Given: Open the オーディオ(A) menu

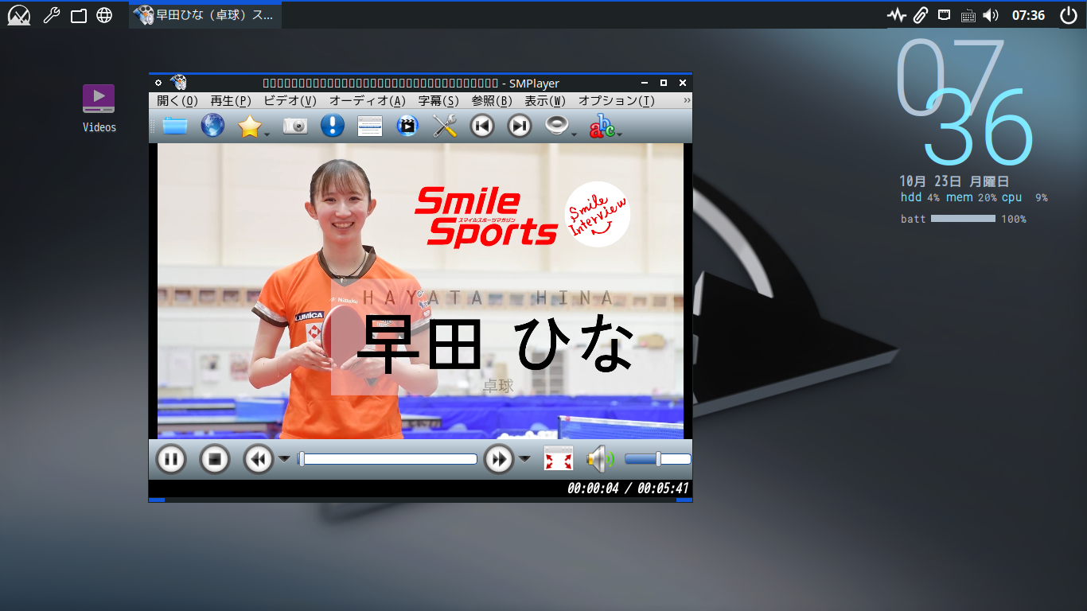Looking at the screenshot, I should 368,100.
